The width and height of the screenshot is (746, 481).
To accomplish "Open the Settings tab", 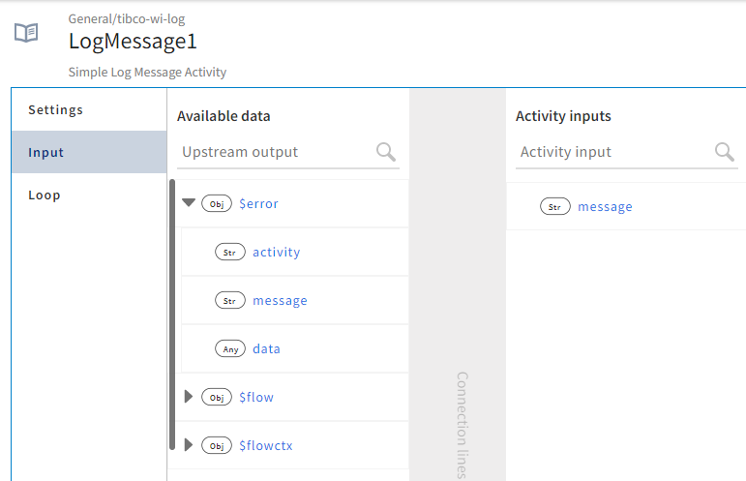I will click(x=56, y=109).
